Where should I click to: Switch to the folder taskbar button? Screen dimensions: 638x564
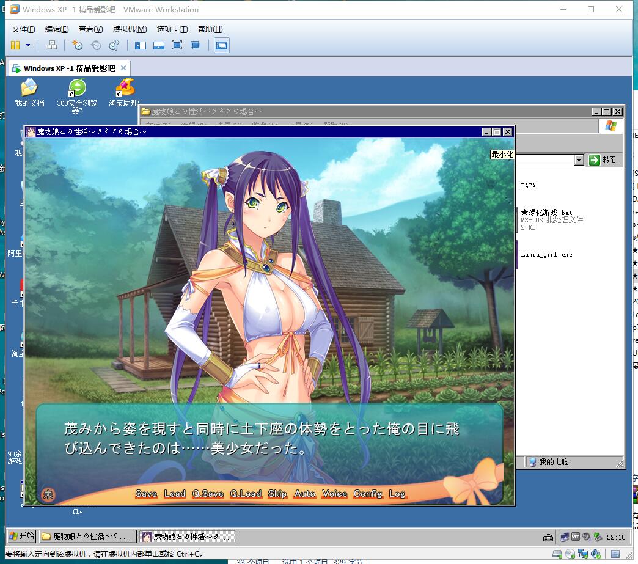pos(87,537)
